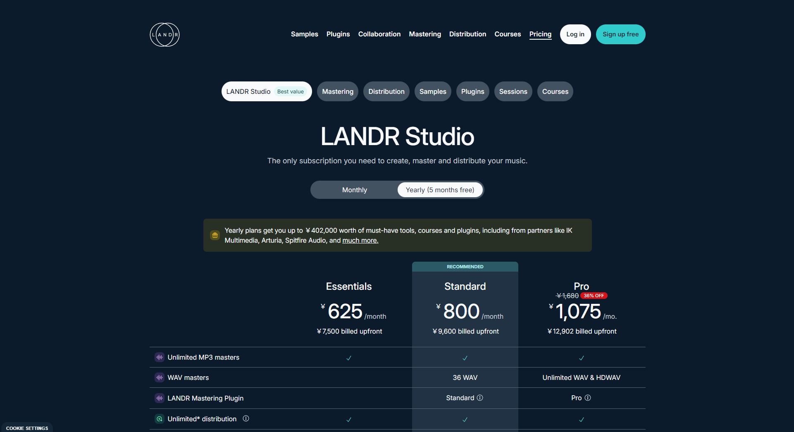This screenshot has width=794, height=432.
Task: Open the Cookie Settings panel
Action: click(26, 428)
